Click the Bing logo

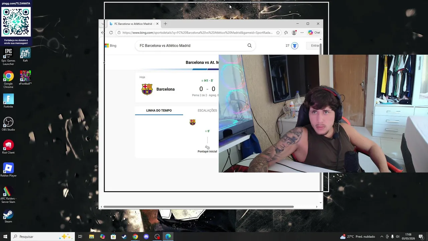[x=111, y=46]
